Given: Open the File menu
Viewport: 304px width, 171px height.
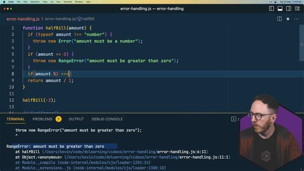Looking at the screenshot, I should click(x=19, y=2).
